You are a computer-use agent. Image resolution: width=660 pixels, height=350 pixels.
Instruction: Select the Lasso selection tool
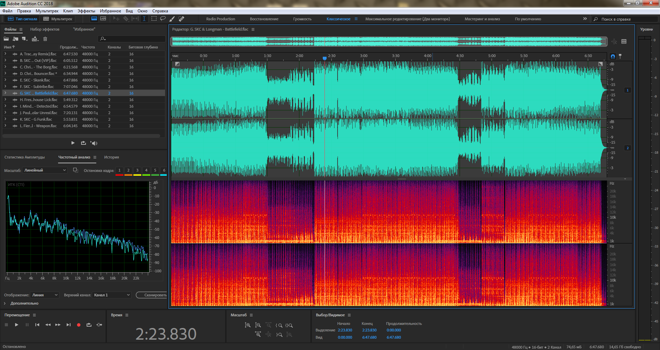click(163, 19)
